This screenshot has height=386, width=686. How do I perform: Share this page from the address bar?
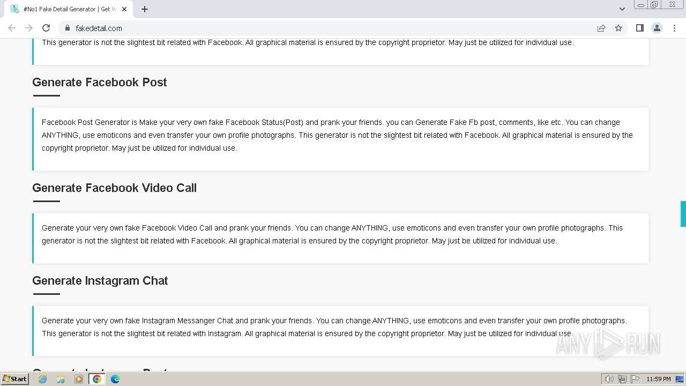pyautogui.click(x=601, y=28)
